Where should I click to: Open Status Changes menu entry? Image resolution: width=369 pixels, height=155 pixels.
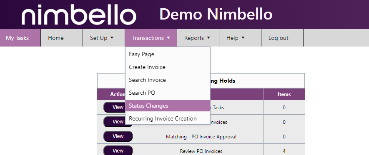coord(168,106)
